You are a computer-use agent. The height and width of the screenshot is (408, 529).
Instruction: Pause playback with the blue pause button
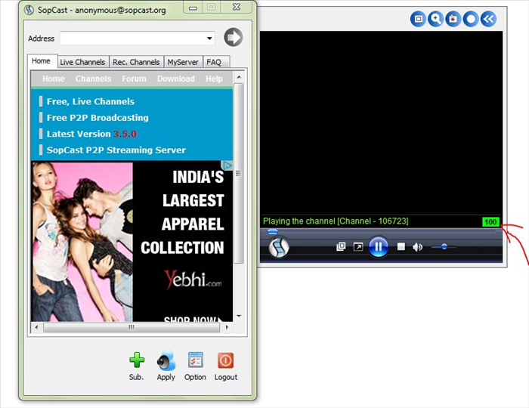pos(378,247)
